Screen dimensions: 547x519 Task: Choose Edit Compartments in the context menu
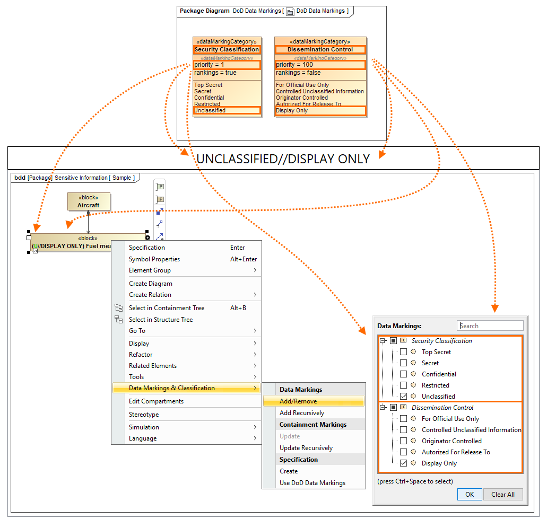(x=186, y=401)
